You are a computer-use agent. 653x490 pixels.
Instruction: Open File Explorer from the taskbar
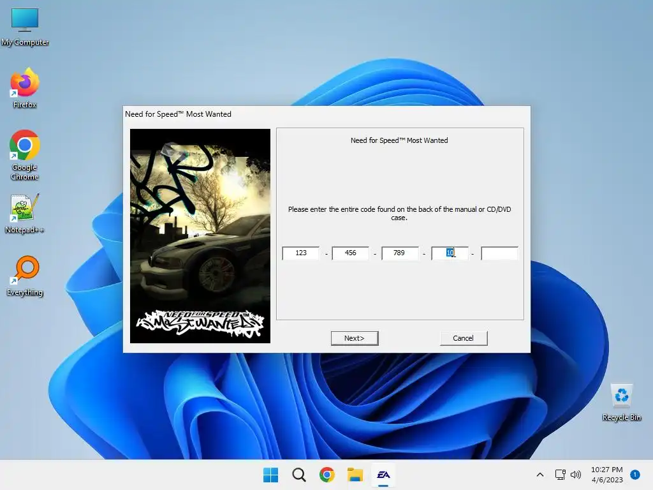pyautogui.click(x=355, y=475)
